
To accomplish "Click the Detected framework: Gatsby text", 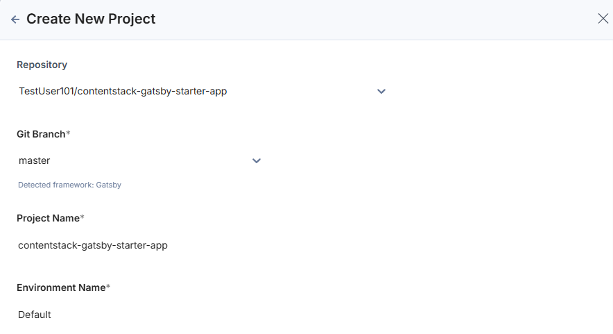I will pos(69,185).
